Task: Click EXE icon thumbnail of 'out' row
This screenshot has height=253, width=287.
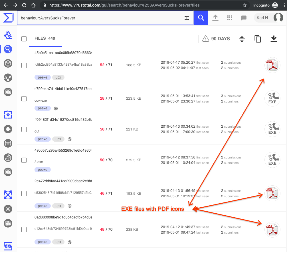Action: click(272, 129)
